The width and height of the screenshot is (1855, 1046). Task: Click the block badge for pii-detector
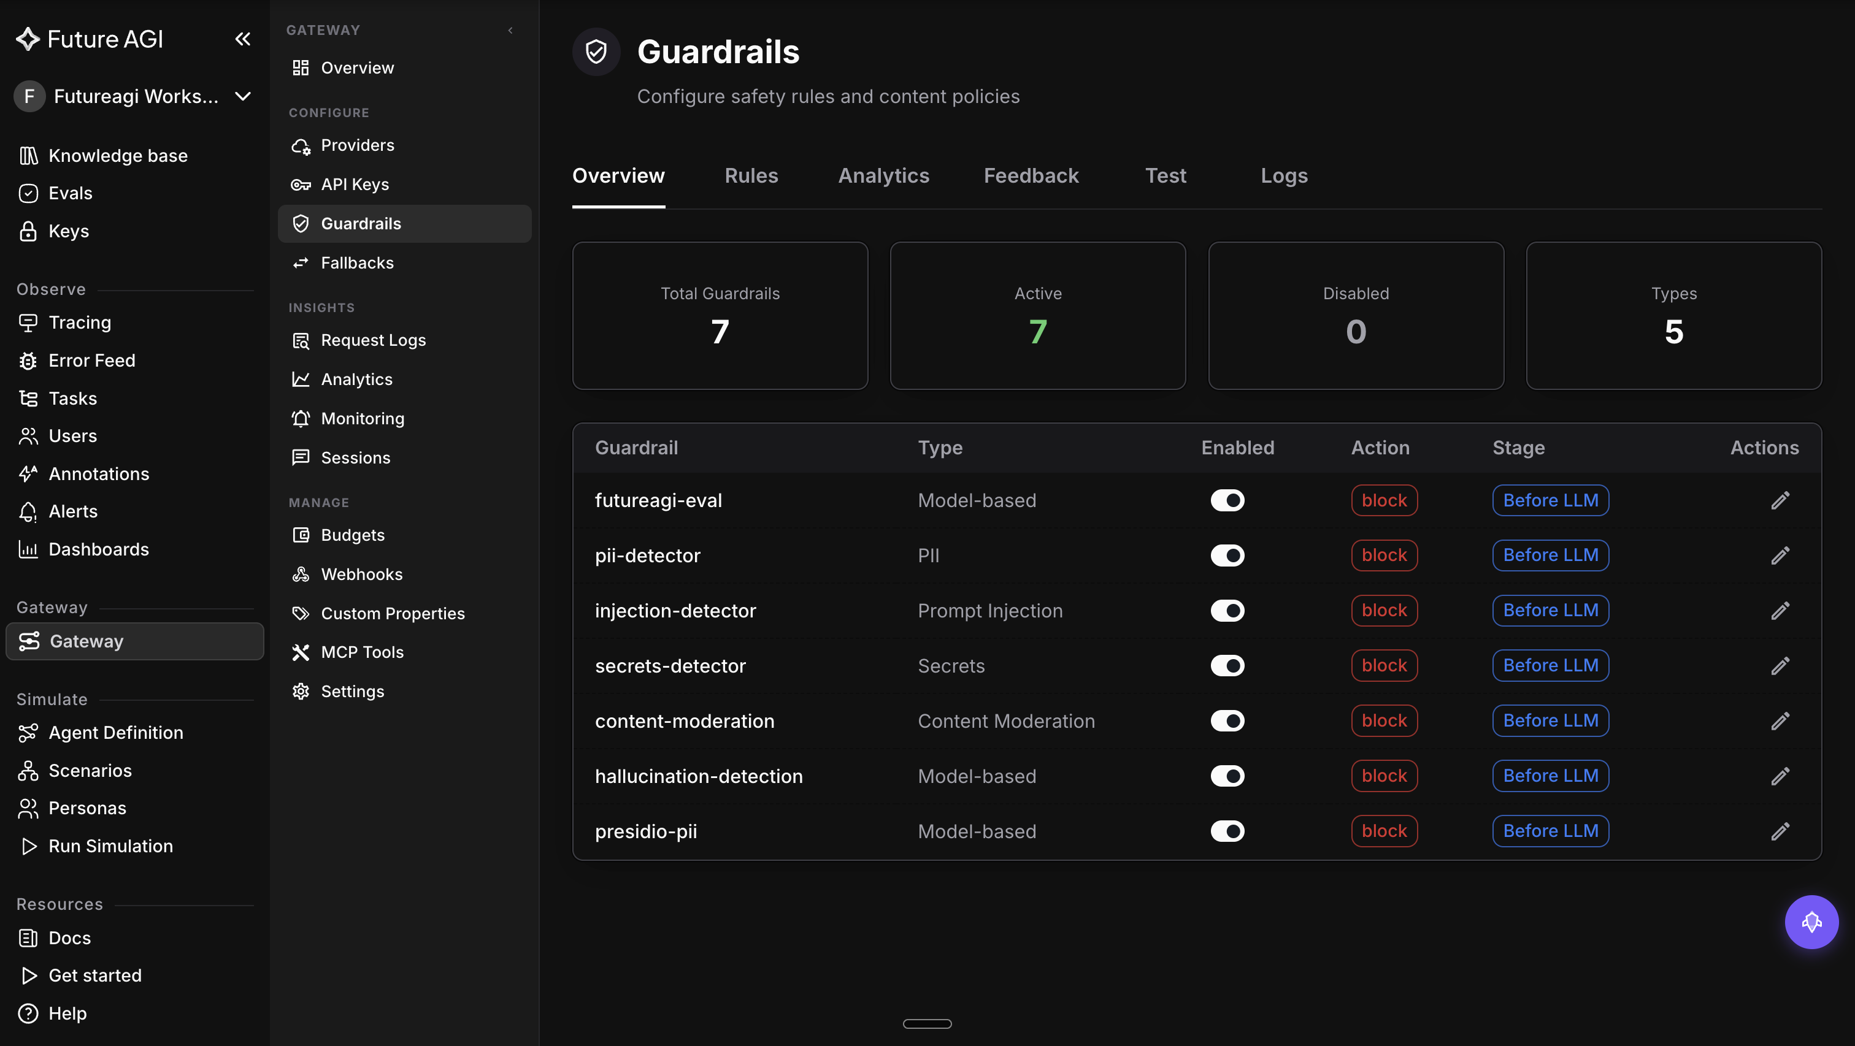(1384, 555)
